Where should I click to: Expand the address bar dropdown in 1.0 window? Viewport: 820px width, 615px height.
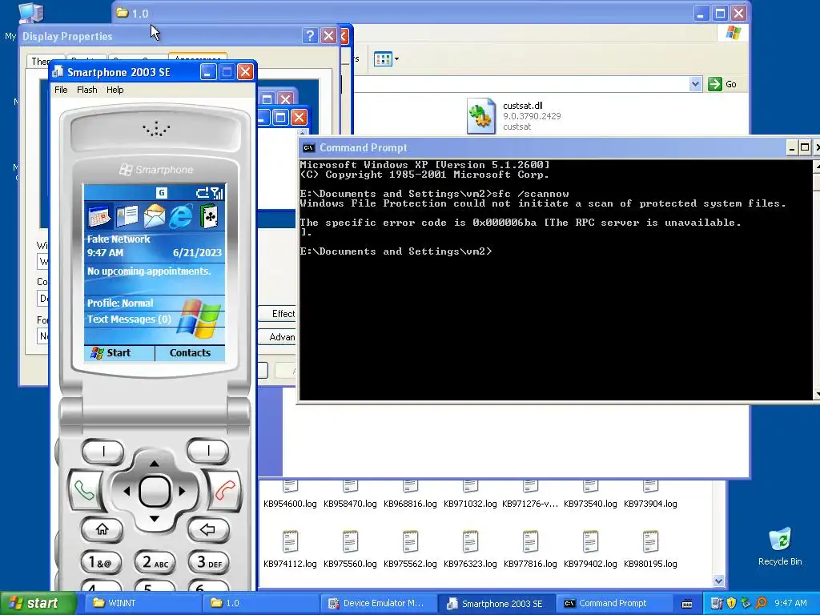[695, 83]
